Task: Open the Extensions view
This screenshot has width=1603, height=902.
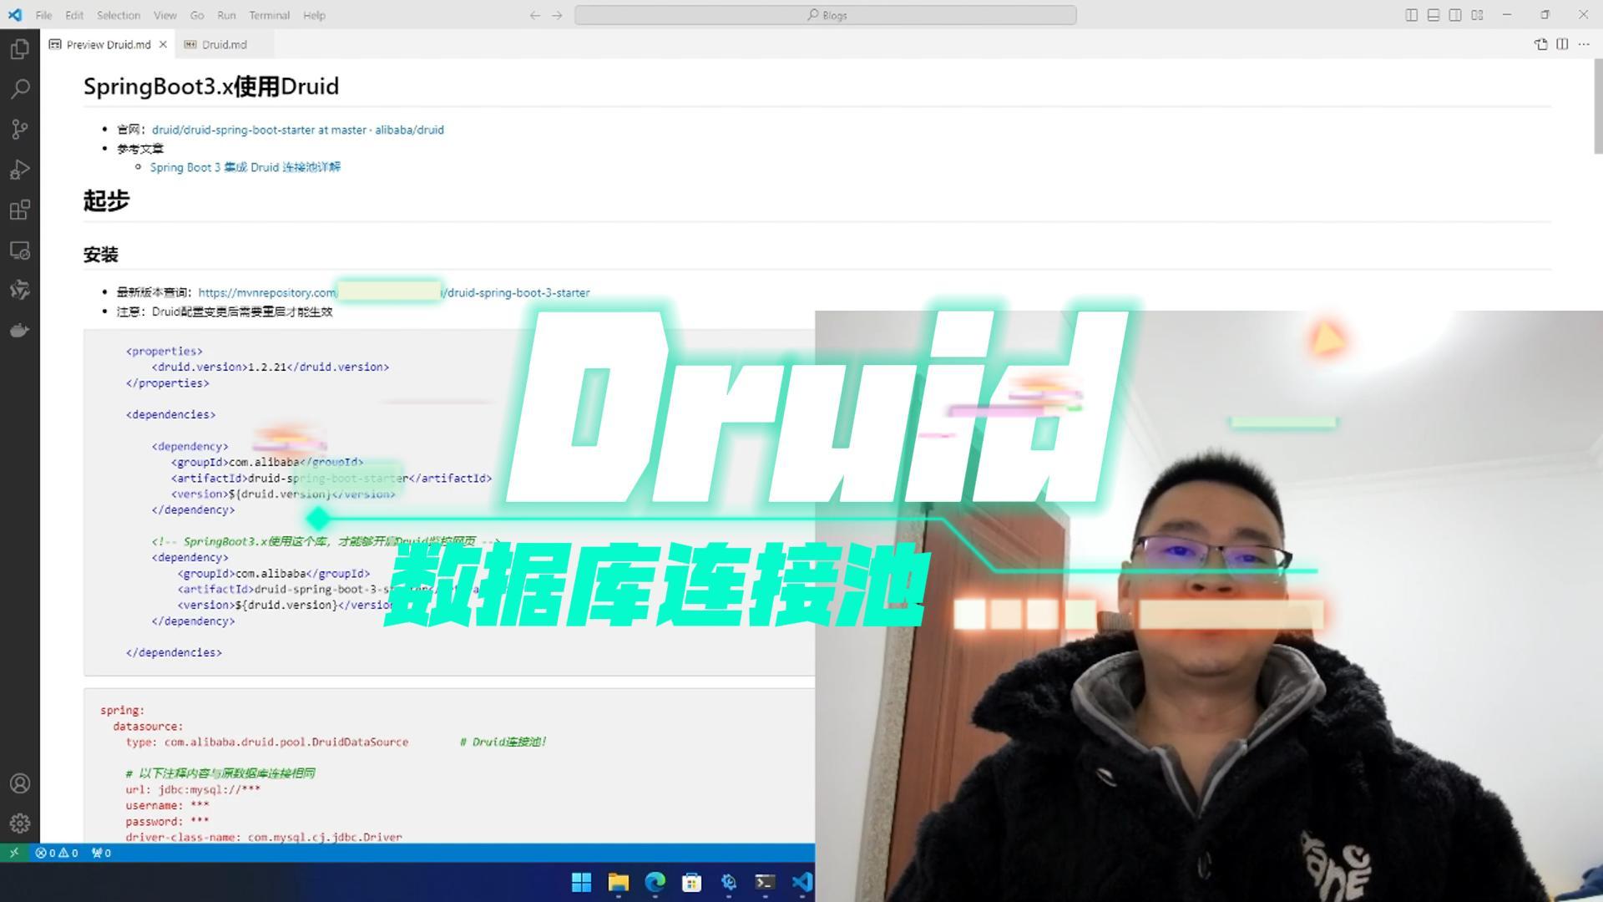Action: [x=20, y=209]
